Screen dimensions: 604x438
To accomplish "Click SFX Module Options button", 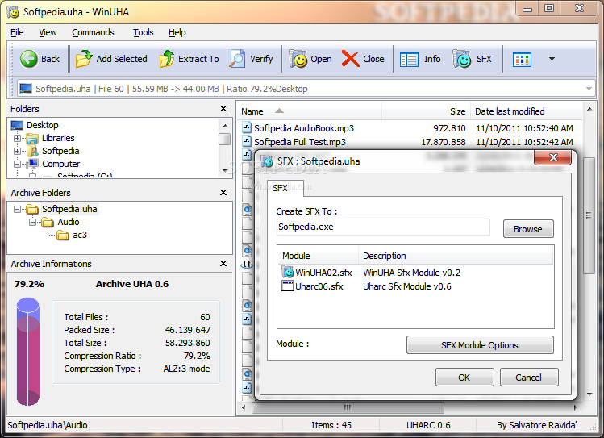I will click(x=480, y=345).
